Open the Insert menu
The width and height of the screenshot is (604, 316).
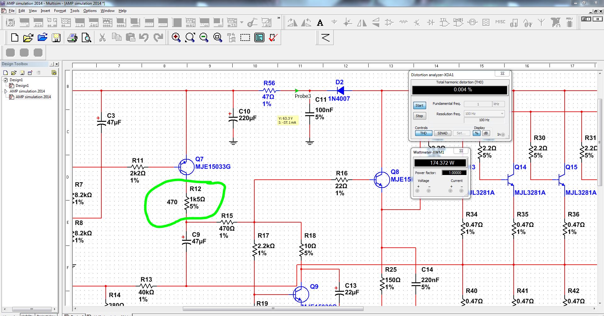click(45, 11)
